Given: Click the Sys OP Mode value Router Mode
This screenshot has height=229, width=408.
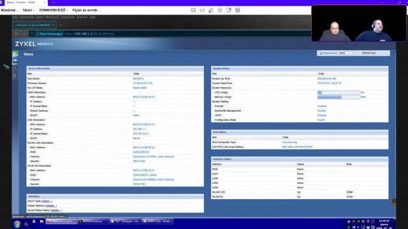Looking at the screenshot, I should pyautogui.click(x=140, y=88).
